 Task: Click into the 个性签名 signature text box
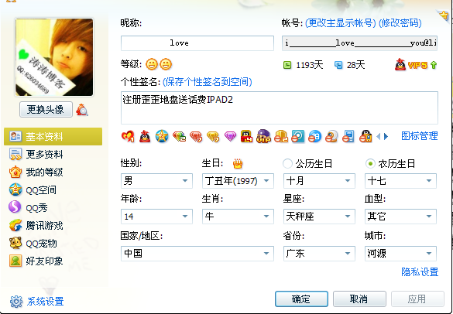(x=280, y=108)
